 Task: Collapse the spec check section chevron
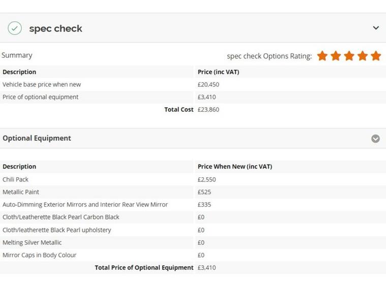coord(376,28)
